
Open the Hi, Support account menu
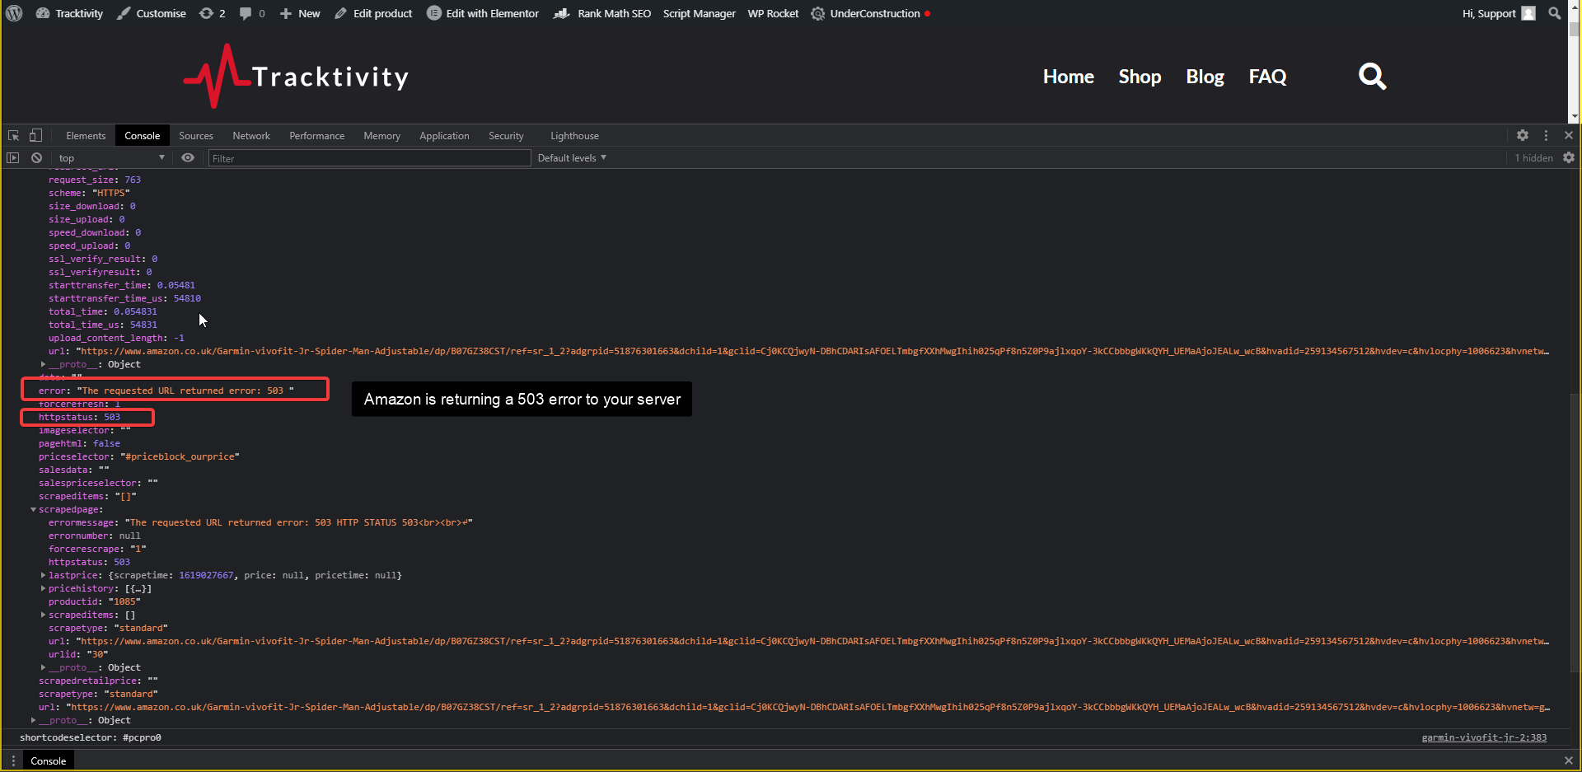pyautogui.click(x=1499, y=13)
